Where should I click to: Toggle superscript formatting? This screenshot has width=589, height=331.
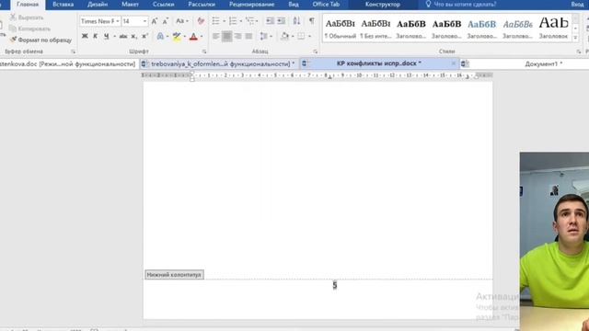click(x=145, y=36)
